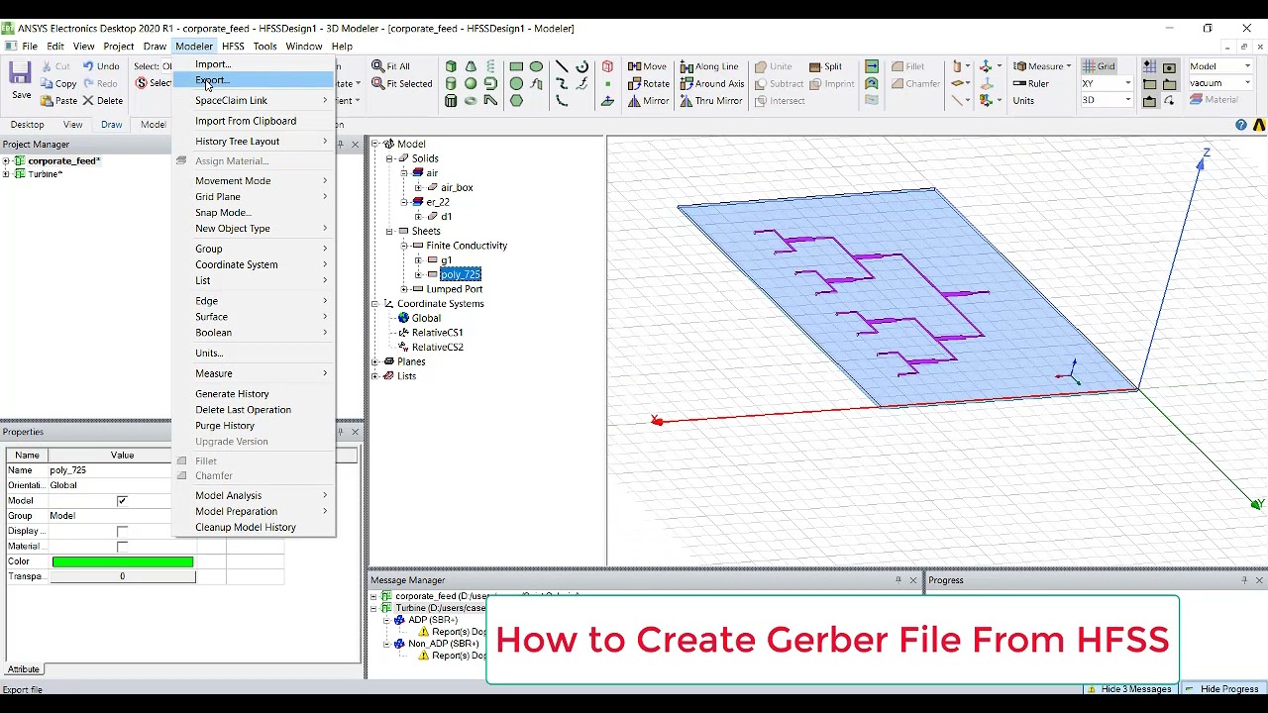This screenshot has width=1268, height=713.
Task: Close the Message Manager panel
Action: 913,580
